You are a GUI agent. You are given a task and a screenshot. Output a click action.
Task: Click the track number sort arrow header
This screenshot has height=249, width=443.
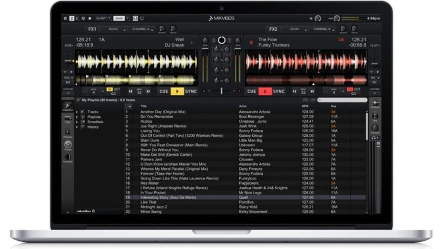click(x=129, y=106)
